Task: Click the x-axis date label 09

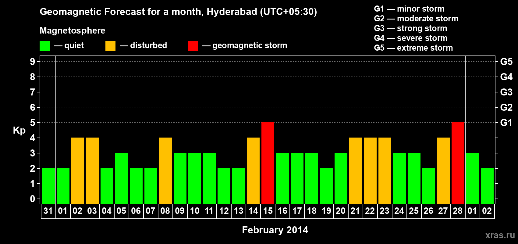Action: pyautogui.click(x=180, y=211)
